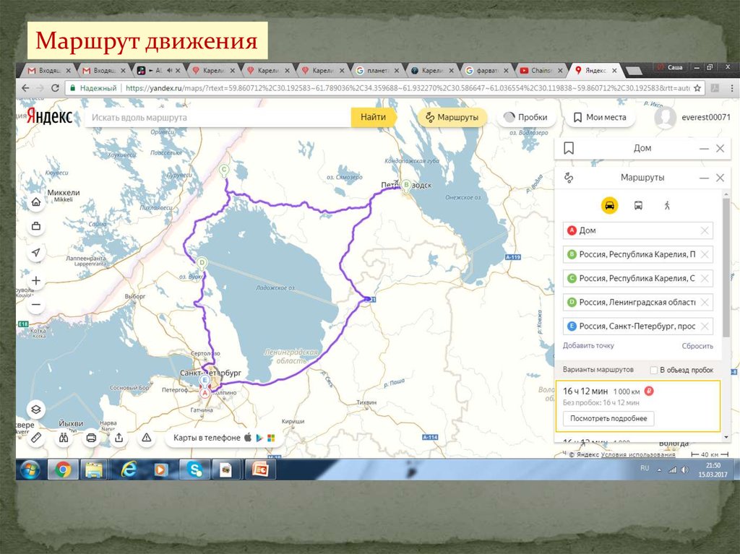This screenshot has width=740, height=554.
Task: Click the home location icon on map
Action: pyautogui.click(x=36, y=203)
